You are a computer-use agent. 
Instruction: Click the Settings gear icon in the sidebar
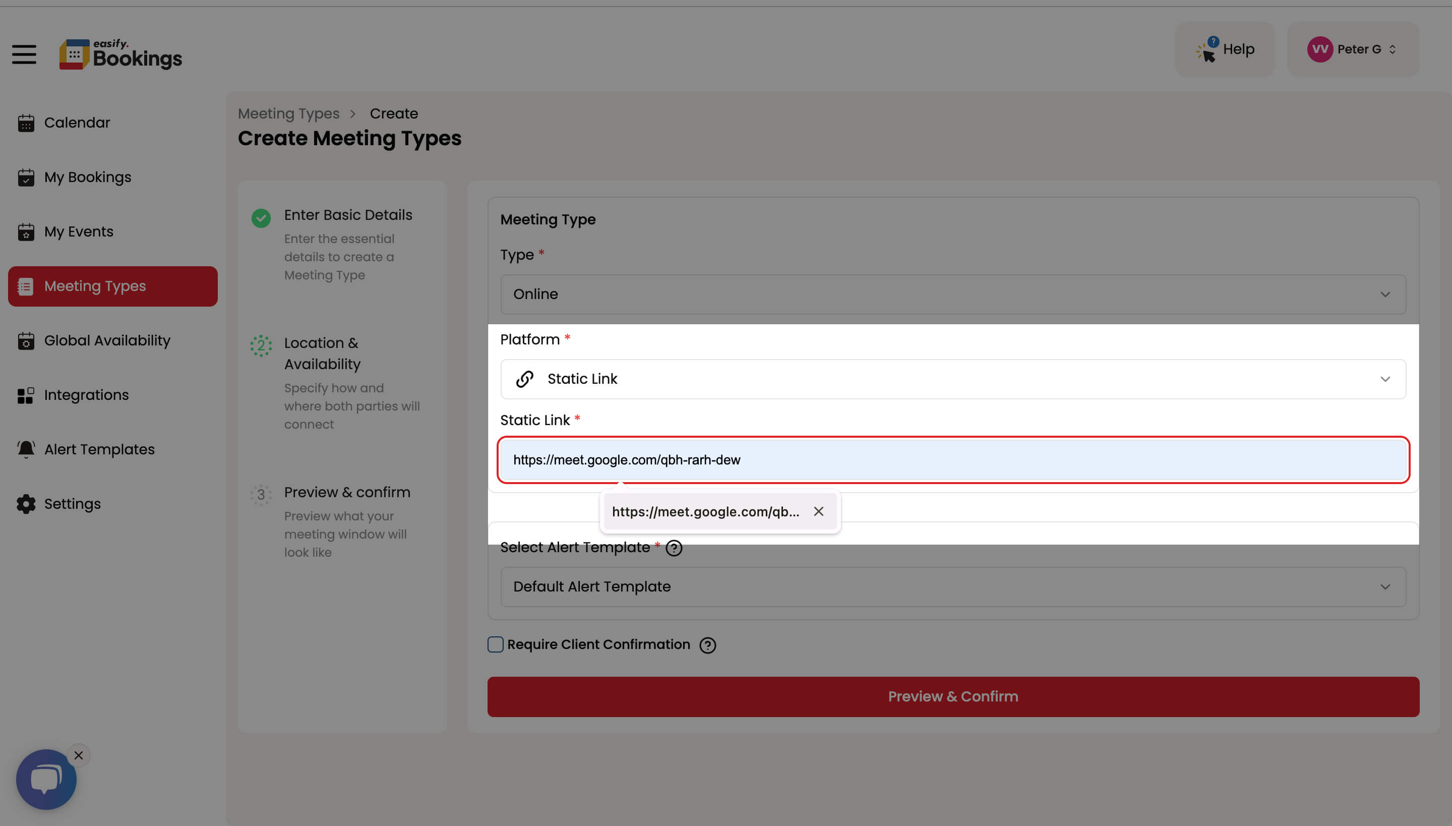point(26,504)
